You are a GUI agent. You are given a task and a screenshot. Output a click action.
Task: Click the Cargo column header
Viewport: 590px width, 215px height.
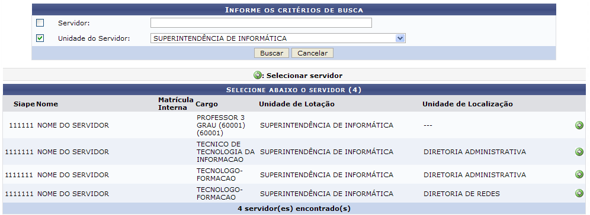207,104
